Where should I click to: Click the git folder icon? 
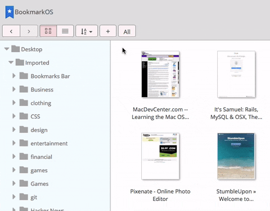24,197
